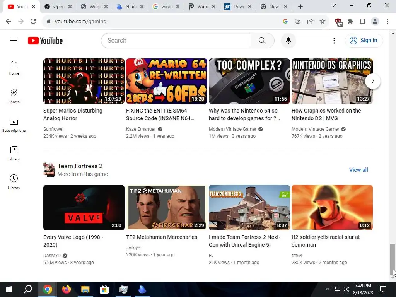Open Team Fortress 2 section title
This screenshot has height=297, width=396.
coord(80,166)
